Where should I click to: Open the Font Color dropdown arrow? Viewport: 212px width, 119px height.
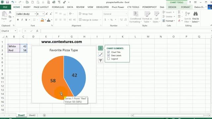52,20
